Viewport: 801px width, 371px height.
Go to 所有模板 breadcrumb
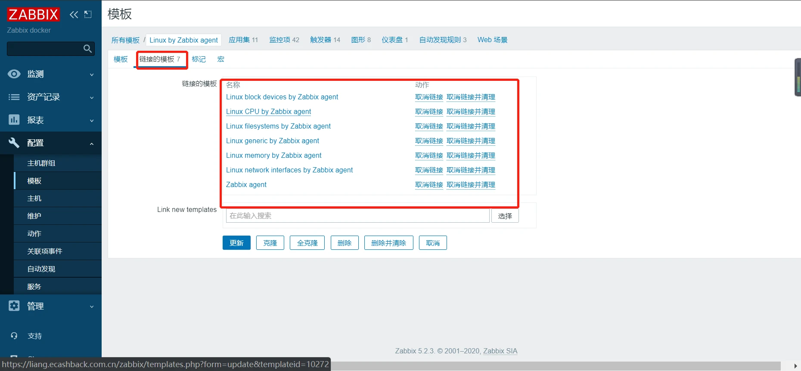125,40
